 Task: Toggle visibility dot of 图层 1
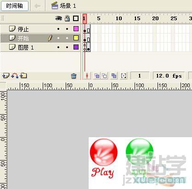[58, 47]
